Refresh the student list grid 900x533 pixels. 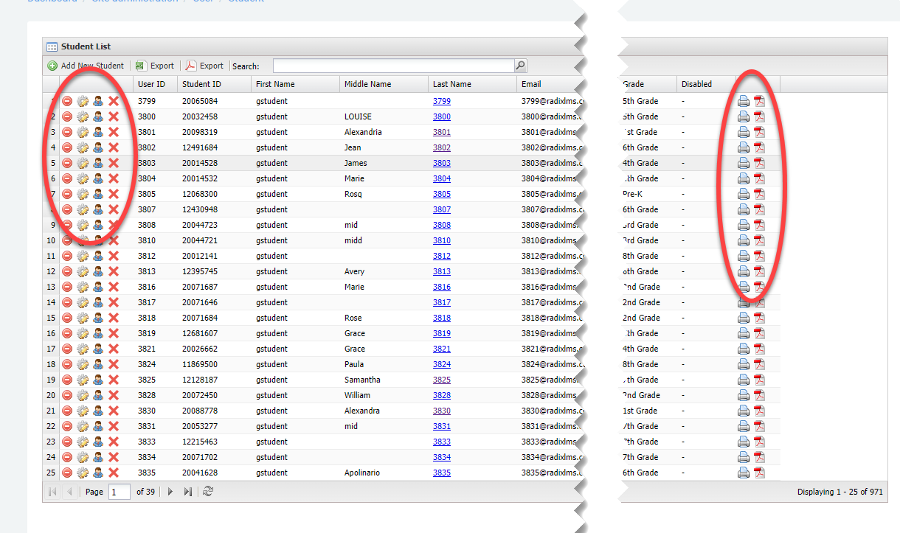click(x=208, y=492)
